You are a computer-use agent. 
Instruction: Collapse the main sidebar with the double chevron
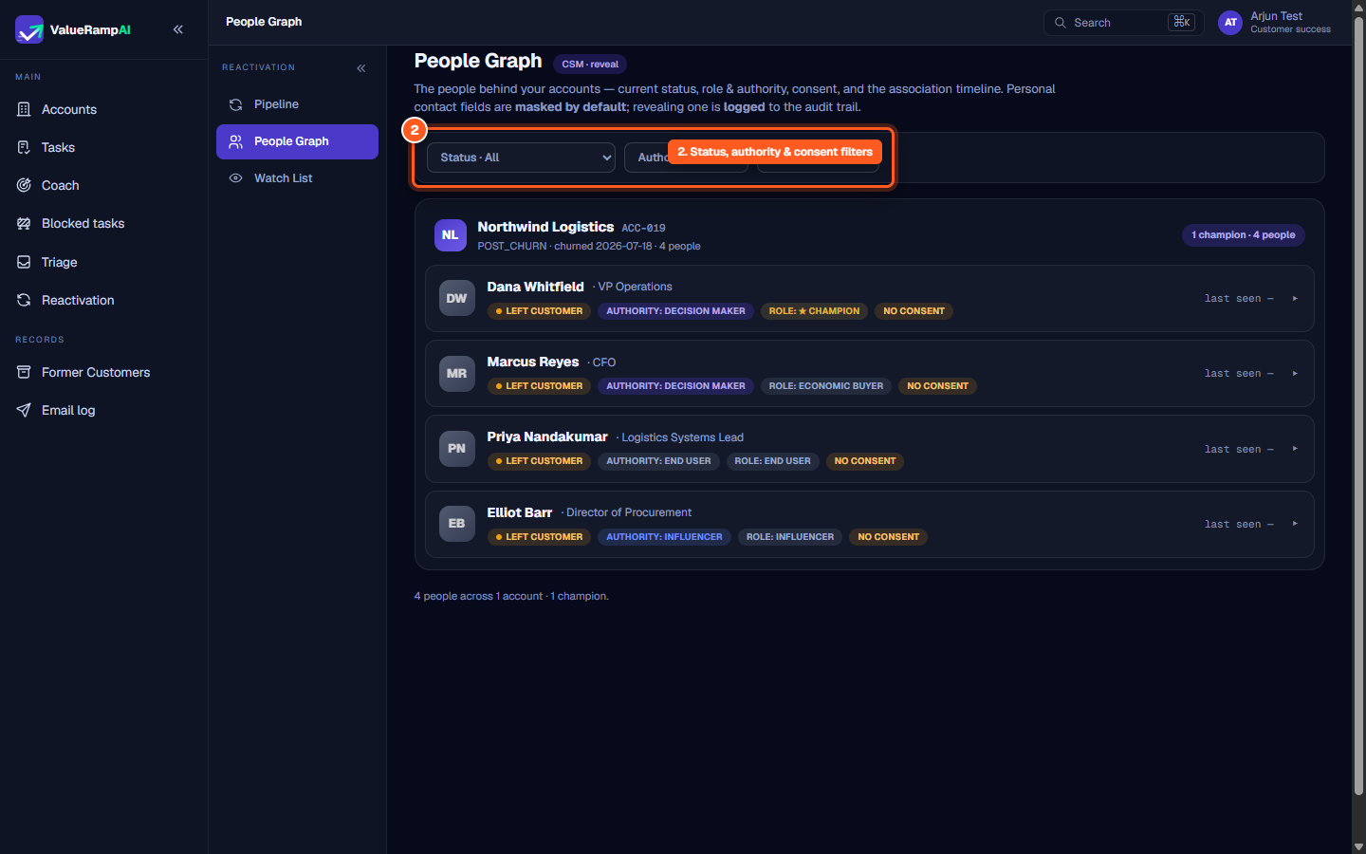click(x=178, y=29)
